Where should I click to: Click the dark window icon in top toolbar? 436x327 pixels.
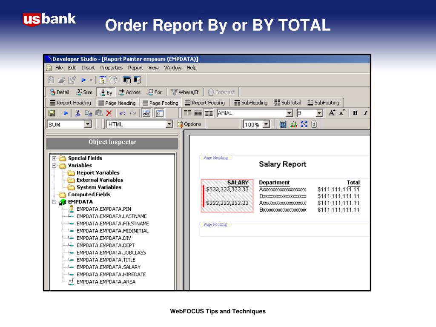tap(127, 80)
